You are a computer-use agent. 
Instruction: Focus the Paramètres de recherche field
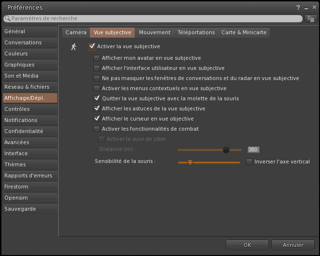pyautogui.click(x=154, y=18)
